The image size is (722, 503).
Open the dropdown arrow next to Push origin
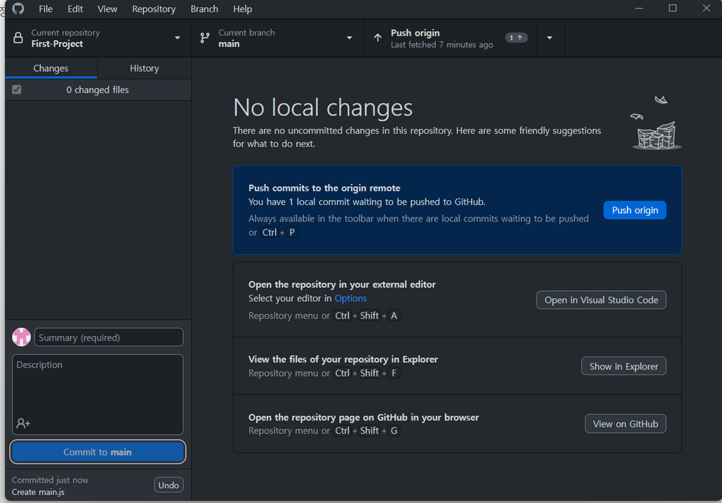tap(549, 38)
